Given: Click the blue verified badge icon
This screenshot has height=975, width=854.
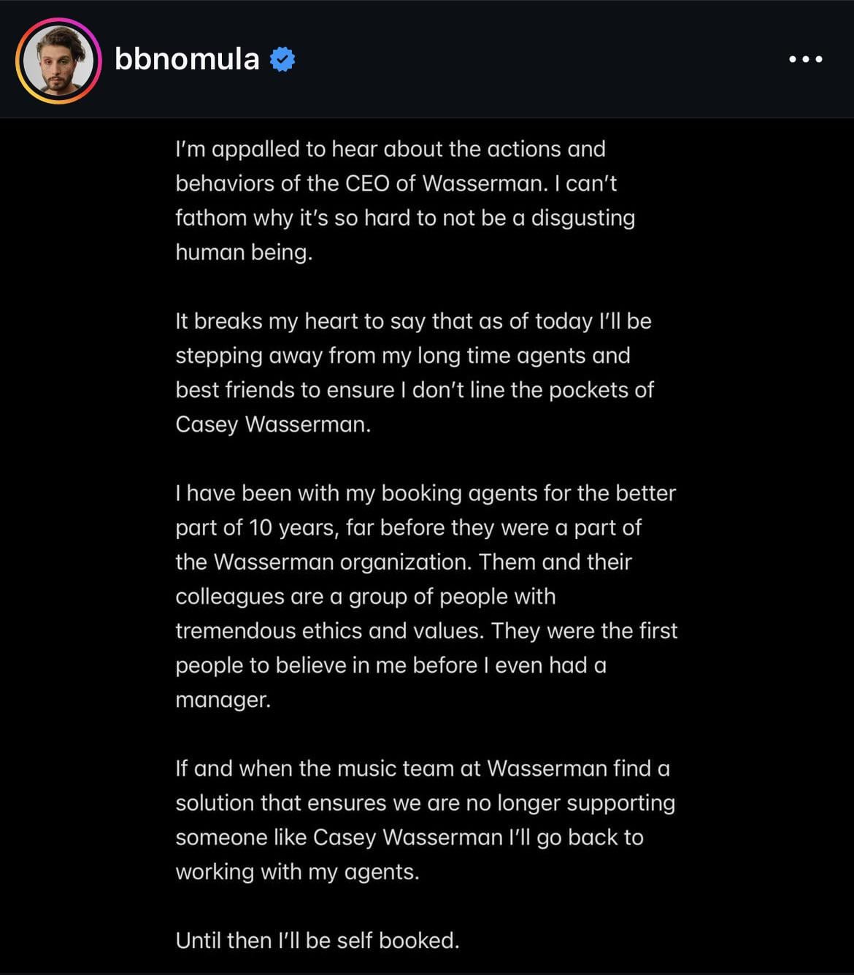Looking at the screenshot, I should tap(282, 59).
